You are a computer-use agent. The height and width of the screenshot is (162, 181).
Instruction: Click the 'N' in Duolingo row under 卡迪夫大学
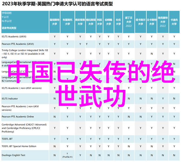point(174,155)
